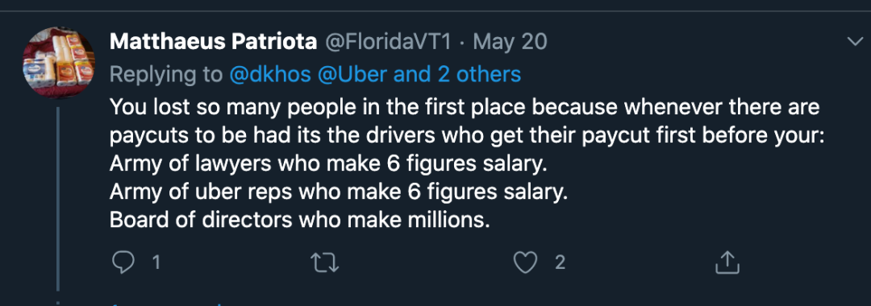The image size is (871, 306).
Task: Open Matthaeus Patriota's profile picture
Action: (58, 62)
